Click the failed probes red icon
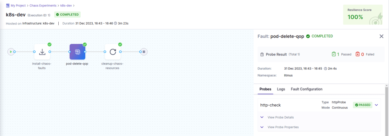 (x=358, y=54)
